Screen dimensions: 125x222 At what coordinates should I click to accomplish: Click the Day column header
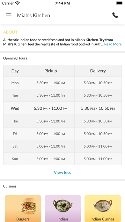point(15,71)
